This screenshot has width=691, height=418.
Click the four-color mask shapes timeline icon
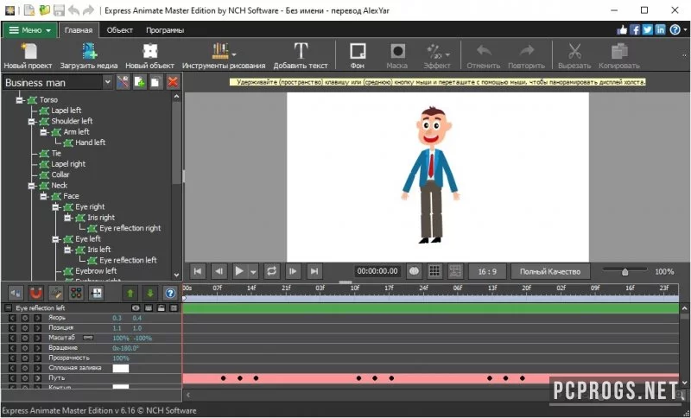tap(76, 293)
